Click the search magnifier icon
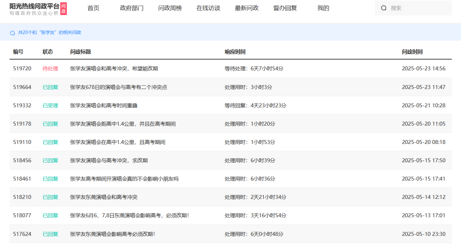 click(384, 8)
